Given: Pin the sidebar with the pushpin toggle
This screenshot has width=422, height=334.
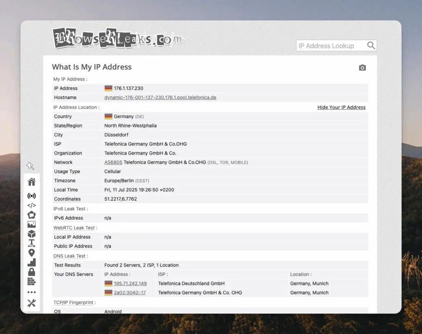Looking at the screenshot, I should point(30,166).
